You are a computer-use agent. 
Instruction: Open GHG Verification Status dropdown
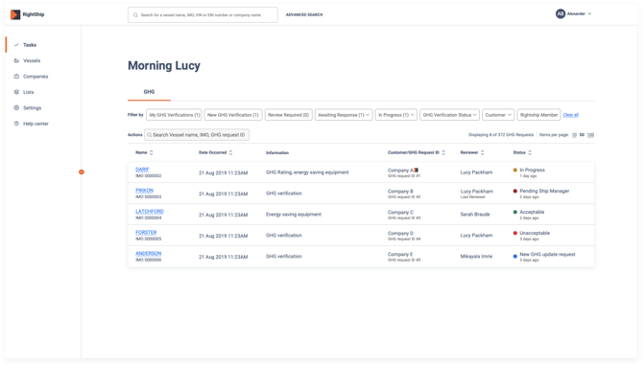click(x=450, y=115)
